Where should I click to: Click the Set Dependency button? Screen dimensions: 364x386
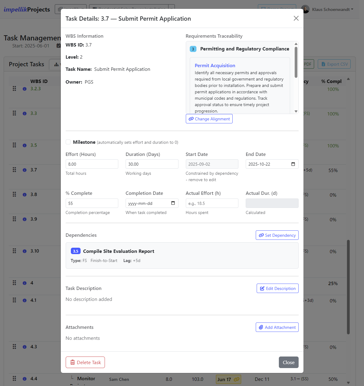[x=277, y=235]
